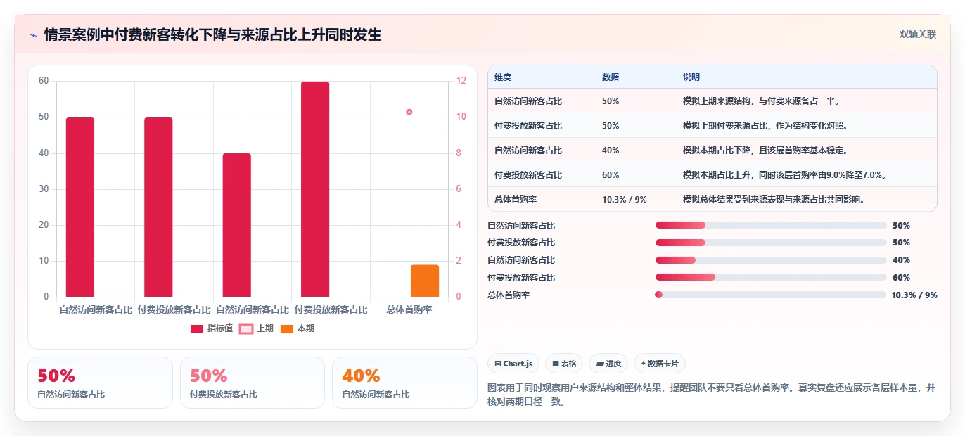This screenshot has height=436, width=965.
Task: Open the red 50% 自然访问新客占比 stat card
Action: [100, 383]
